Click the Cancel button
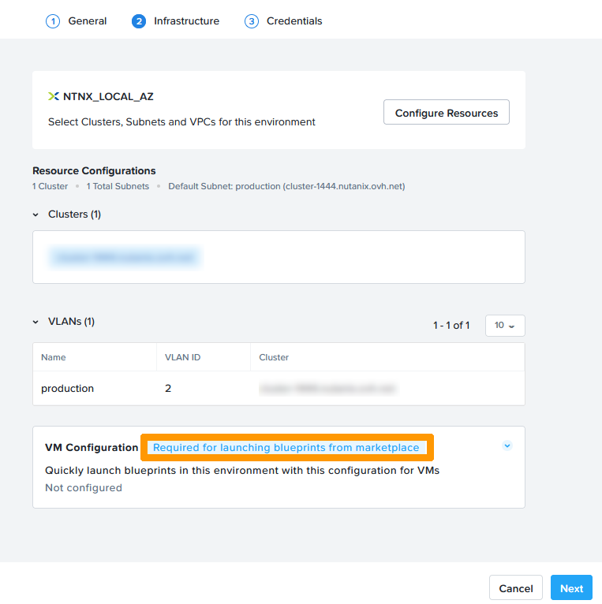The height and width of the screenshot is (604, 602). [x=516, y=588]
